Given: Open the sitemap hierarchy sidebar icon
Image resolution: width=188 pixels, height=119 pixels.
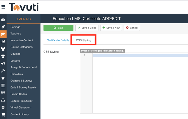Looking at the screenshot, I should tap(3, 100).
